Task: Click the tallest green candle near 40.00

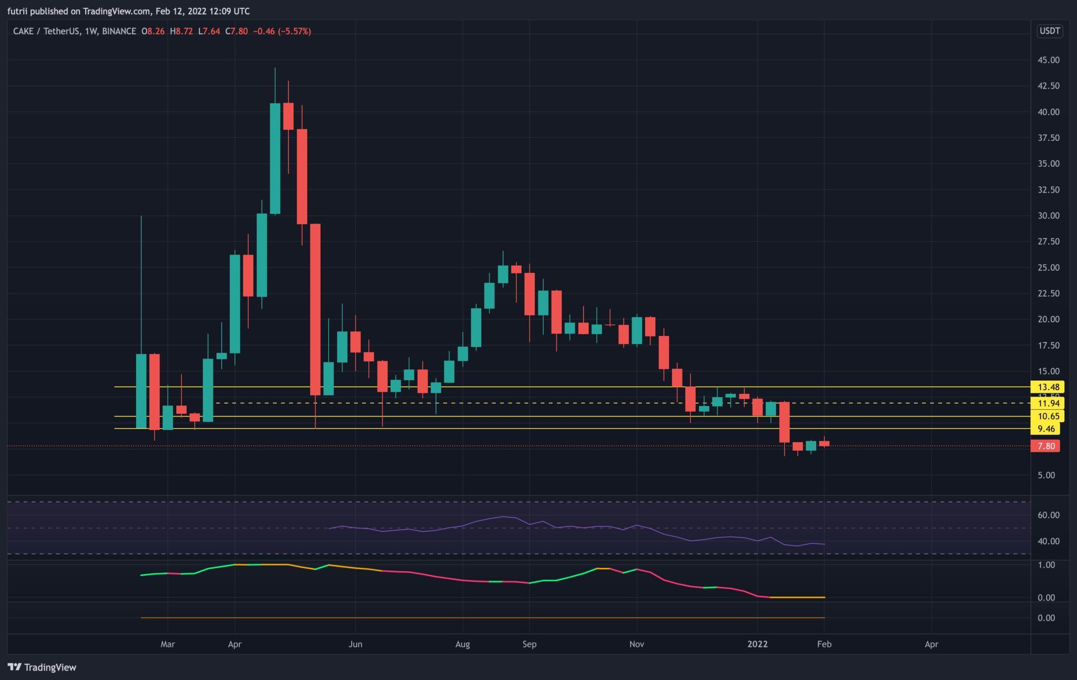Action: point(275,158)
